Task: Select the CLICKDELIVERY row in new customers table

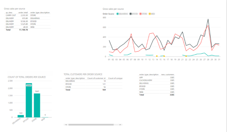Action: (x=156, y=81)
